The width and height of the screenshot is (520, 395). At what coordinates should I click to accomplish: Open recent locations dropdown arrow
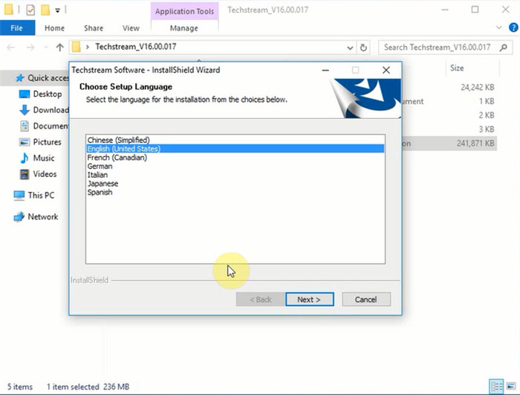(46, 48)
